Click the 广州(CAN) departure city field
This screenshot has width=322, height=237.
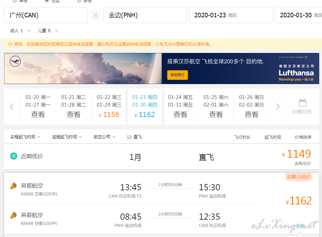click(x=46, y=15)
